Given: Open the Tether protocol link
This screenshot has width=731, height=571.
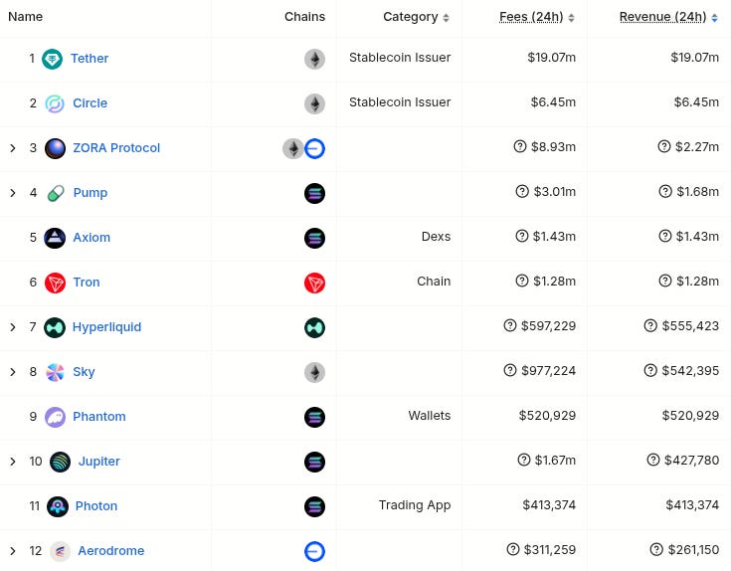Looking at the screenshot, I should pyautogui.click(x=90, y=59).
